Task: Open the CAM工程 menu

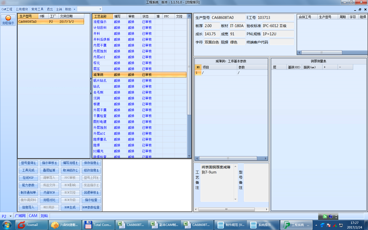Action: click(7, 9)
